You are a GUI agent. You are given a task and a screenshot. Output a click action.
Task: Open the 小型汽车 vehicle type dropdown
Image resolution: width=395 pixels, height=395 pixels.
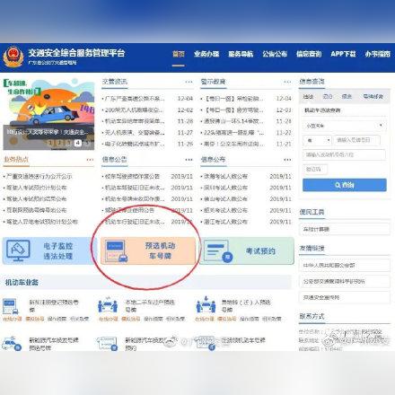344,126
